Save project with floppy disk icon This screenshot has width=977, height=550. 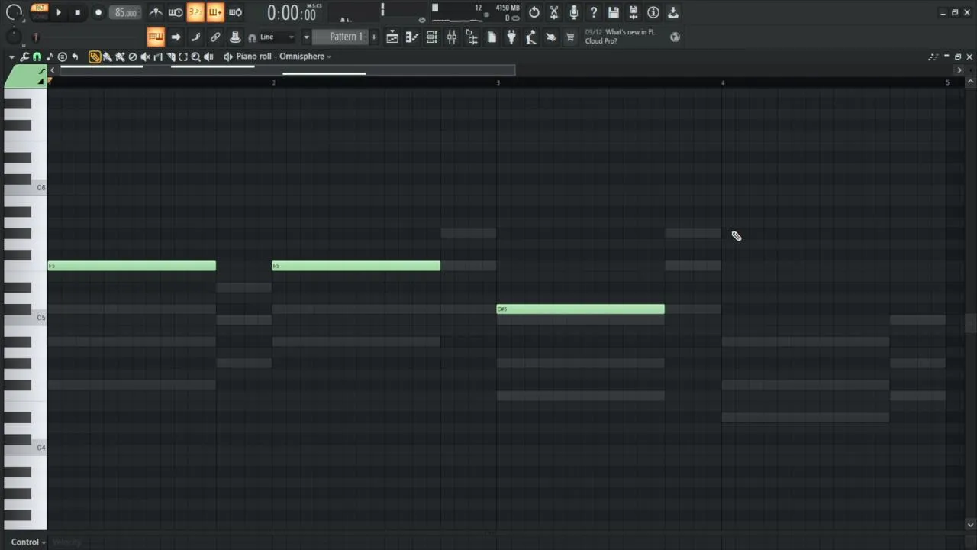click(x=614, y=12)
